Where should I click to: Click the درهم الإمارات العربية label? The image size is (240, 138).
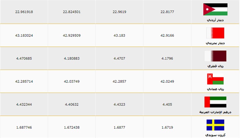coord(215,112)
